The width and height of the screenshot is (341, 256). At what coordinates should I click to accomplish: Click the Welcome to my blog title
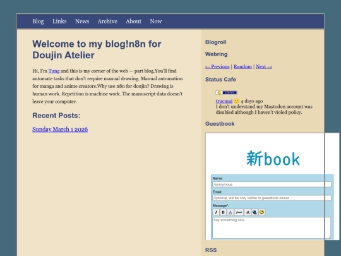coord(97,50)
